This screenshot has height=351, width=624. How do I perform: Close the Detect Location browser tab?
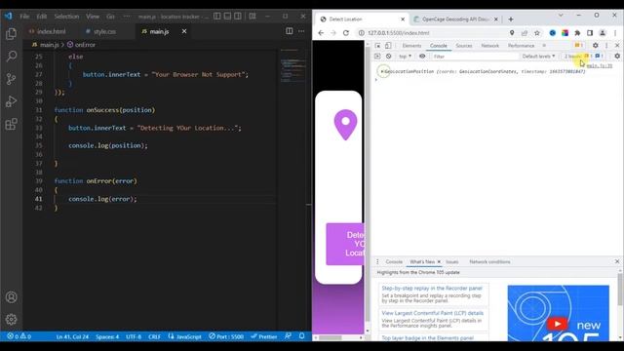tap(403, 19)
